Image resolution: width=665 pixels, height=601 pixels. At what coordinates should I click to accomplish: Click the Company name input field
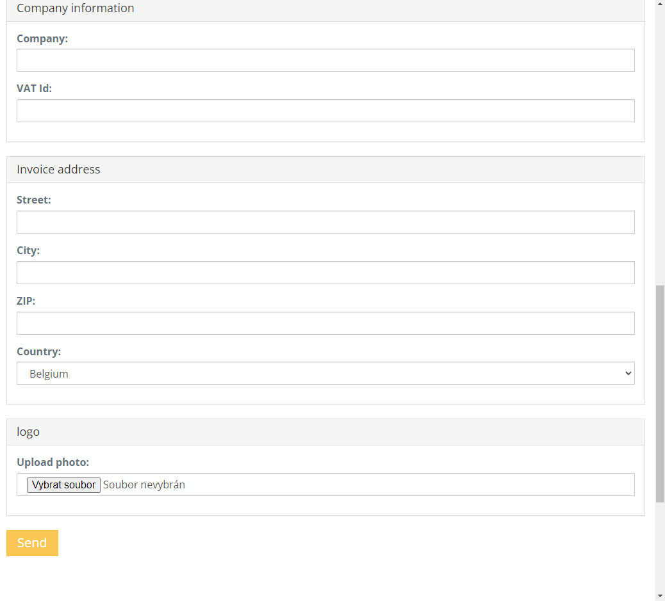click(x=325, y=60)
